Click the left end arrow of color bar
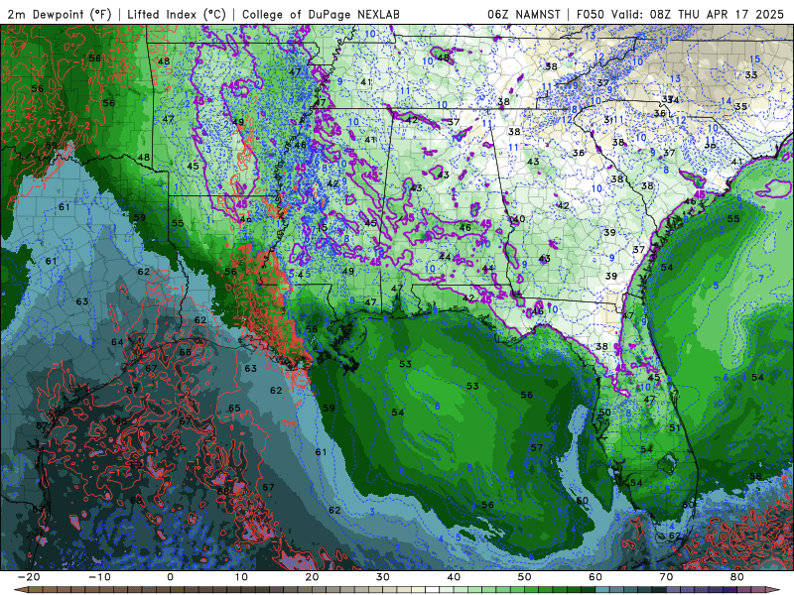 (20, 590)
